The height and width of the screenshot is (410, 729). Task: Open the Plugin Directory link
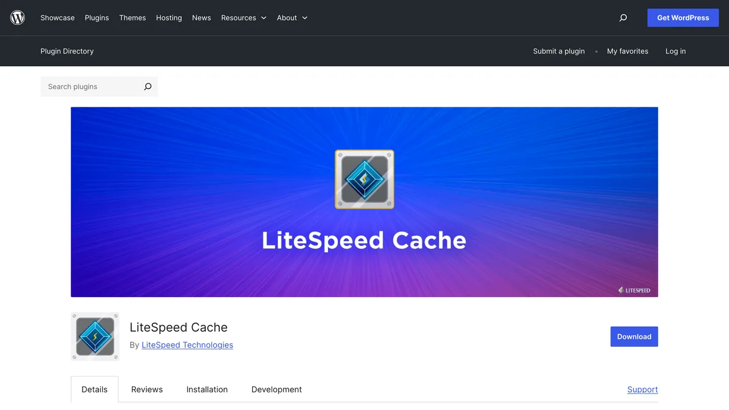(67, 51)
